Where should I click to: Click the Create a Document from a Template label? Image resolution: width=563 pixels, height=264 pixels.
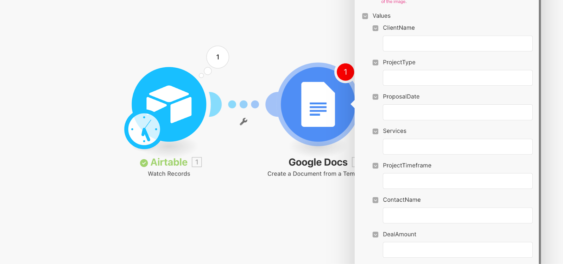(x=311, y=174)
